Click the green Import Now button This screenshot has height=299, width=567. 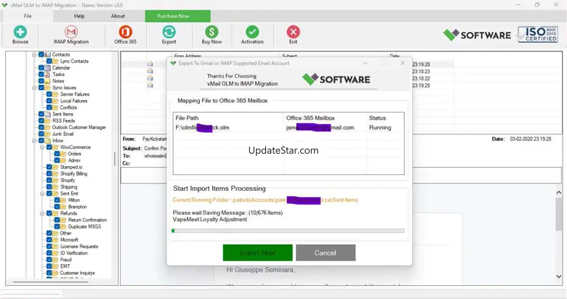(x=258, y=253)
